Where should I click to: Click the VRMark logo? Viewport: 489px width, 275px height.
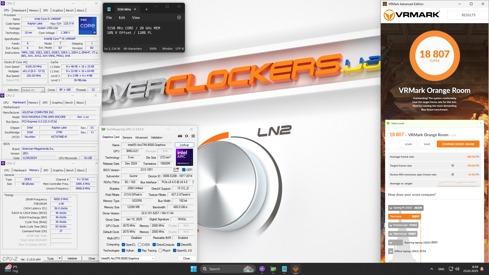pos(412,15)
